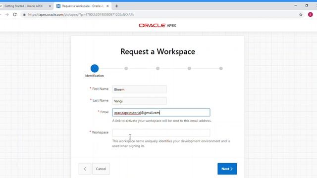This screenshot has height=178, width=317.
Task: Select the Request a Workspace tab
Action: pyautogui.click(x=83, y=6)
